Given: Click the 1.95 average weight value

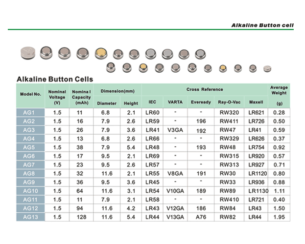Looking at the screenshot, I should pyautogui.click(x=279, y=216).
